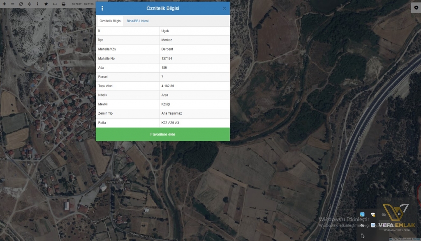This screenshot has height=241, width=421.
Task: Close the Öznitelik Bilgisi dialog
Action: [x=224, y=8]
